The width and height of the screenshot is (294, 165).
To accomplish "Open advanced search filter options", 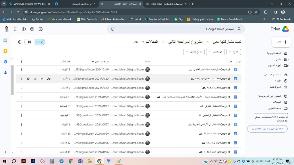I will [112, 29].
